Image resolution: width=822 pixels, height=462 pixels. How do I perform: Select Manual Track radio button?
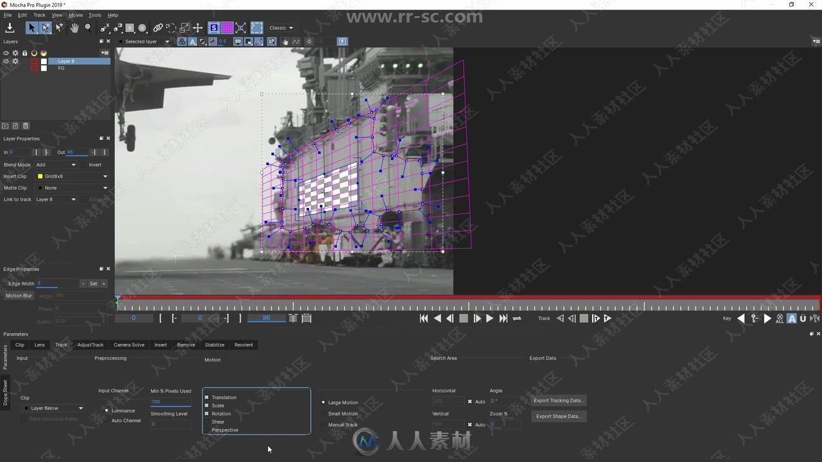point(324,425)
